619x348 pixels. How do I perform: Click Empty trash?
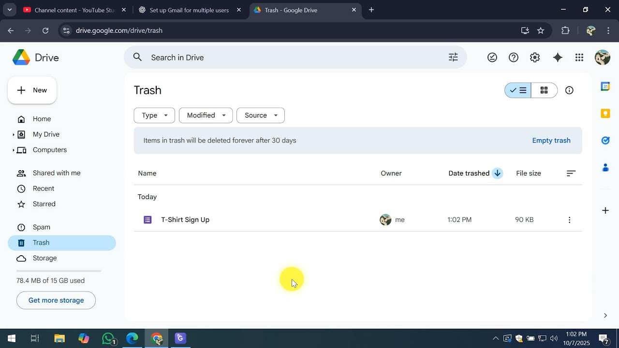pyautogui.click(x=551, y=141)
